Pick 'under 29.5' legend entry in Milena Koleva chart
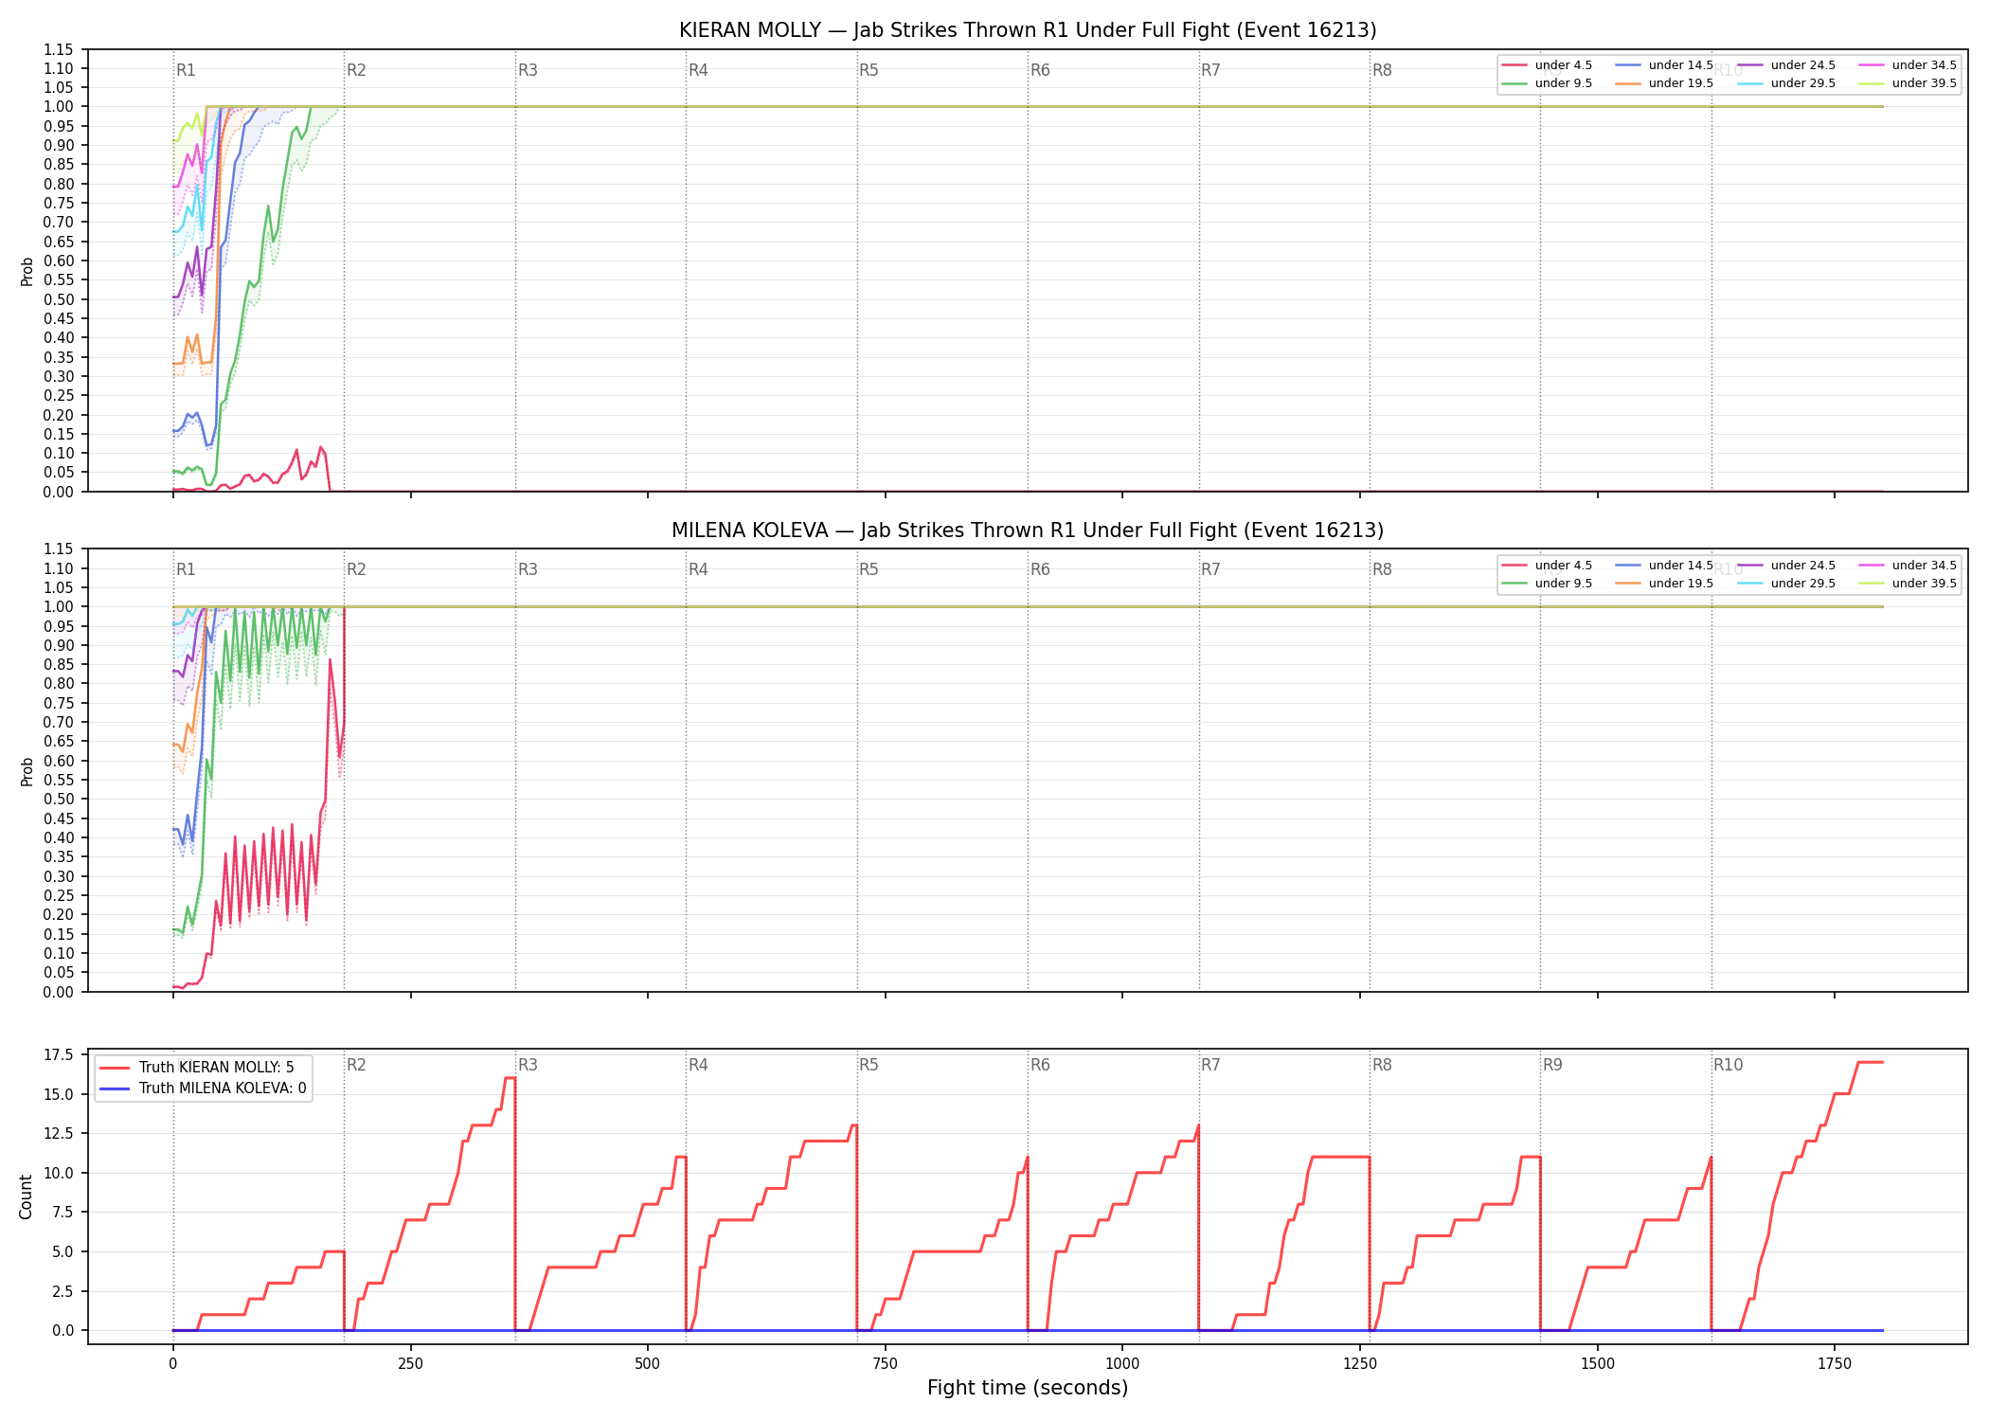 [x=1787, y=584]
